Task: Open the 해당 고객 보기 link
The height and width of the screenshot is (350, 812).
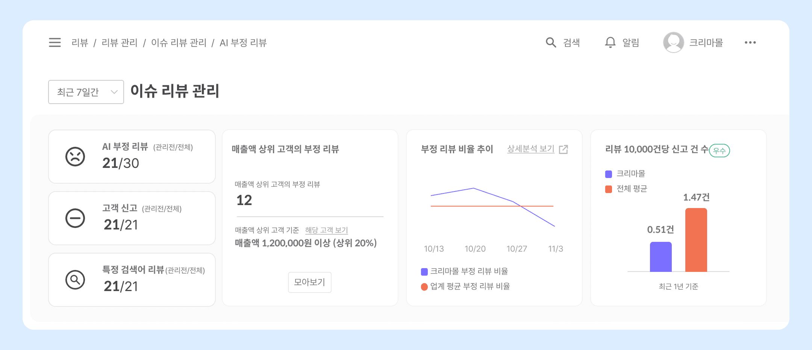Action: click(326, 230)
